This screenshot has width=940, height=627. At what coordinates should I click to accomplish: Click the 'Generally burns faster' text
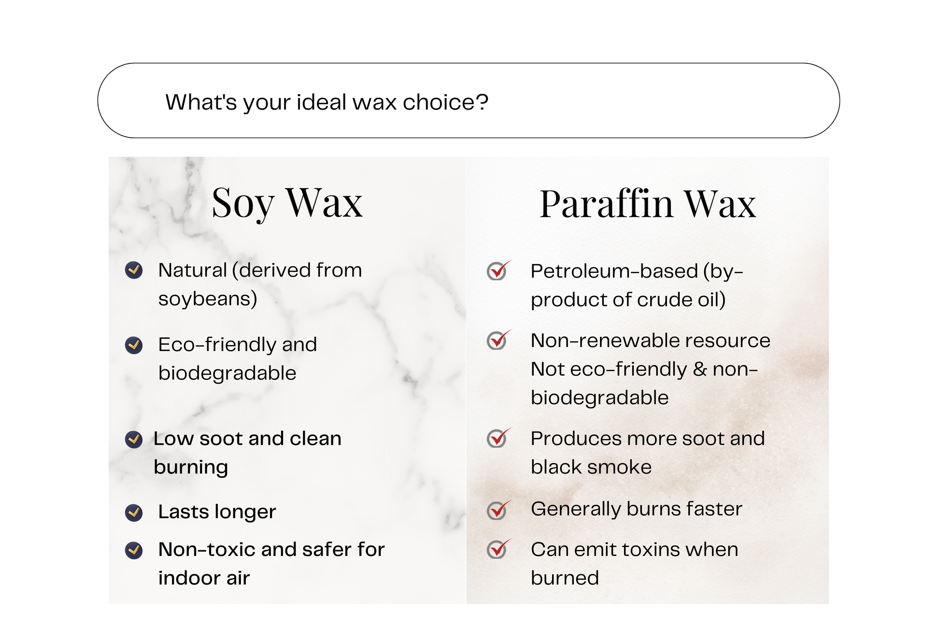pos(636,509)
